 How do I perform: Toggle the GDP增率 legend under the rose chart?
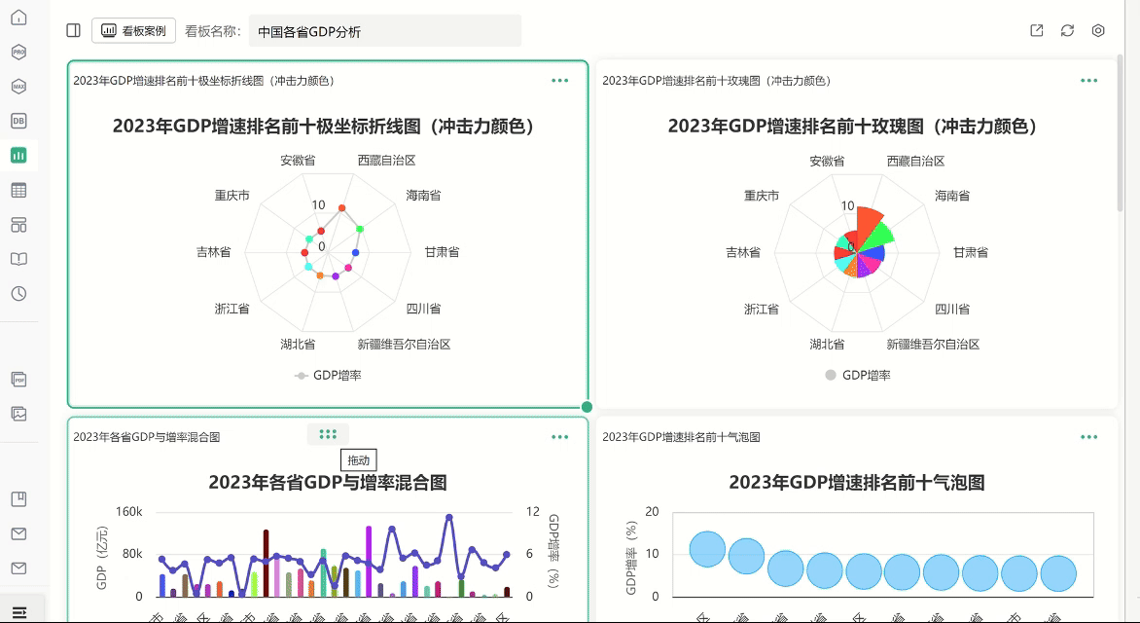tap(857, 374)
